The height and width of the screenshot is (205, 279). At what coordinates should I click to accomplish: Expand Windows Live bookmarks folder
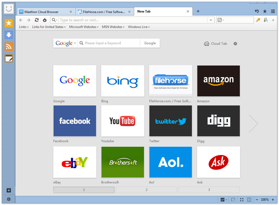(x=139, y=27)
